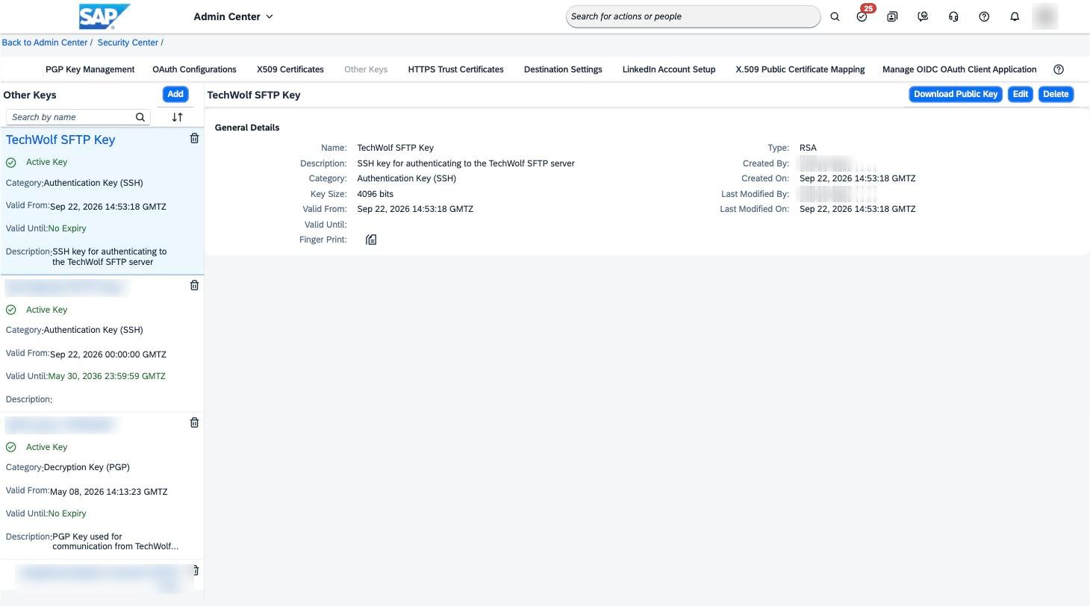Click the help icon at end of tab bar
1090x606 pixels.
coord(1059,69)
